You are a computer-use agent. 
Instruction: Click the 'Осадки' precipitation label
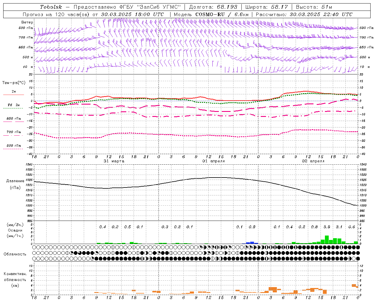tap(15, 230)
